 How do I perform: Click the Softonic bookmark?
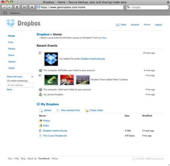(x=15, y=13)
